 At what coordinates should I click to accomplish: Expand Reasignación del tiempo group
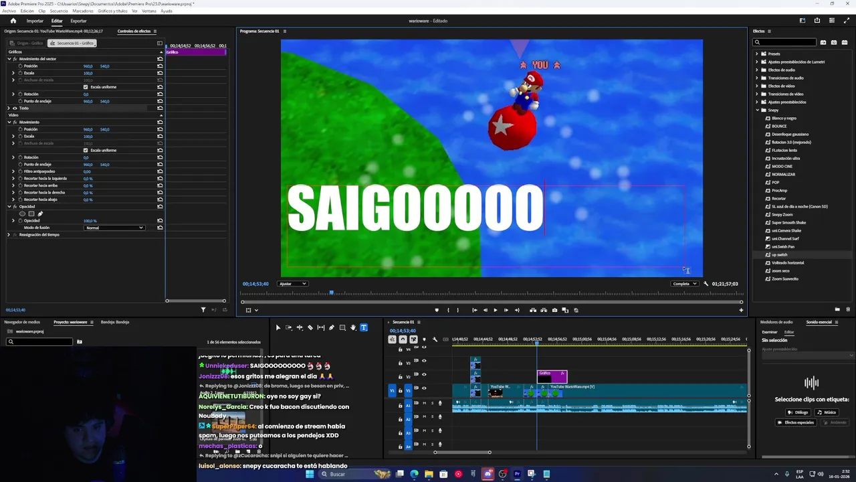pos(9,234)
